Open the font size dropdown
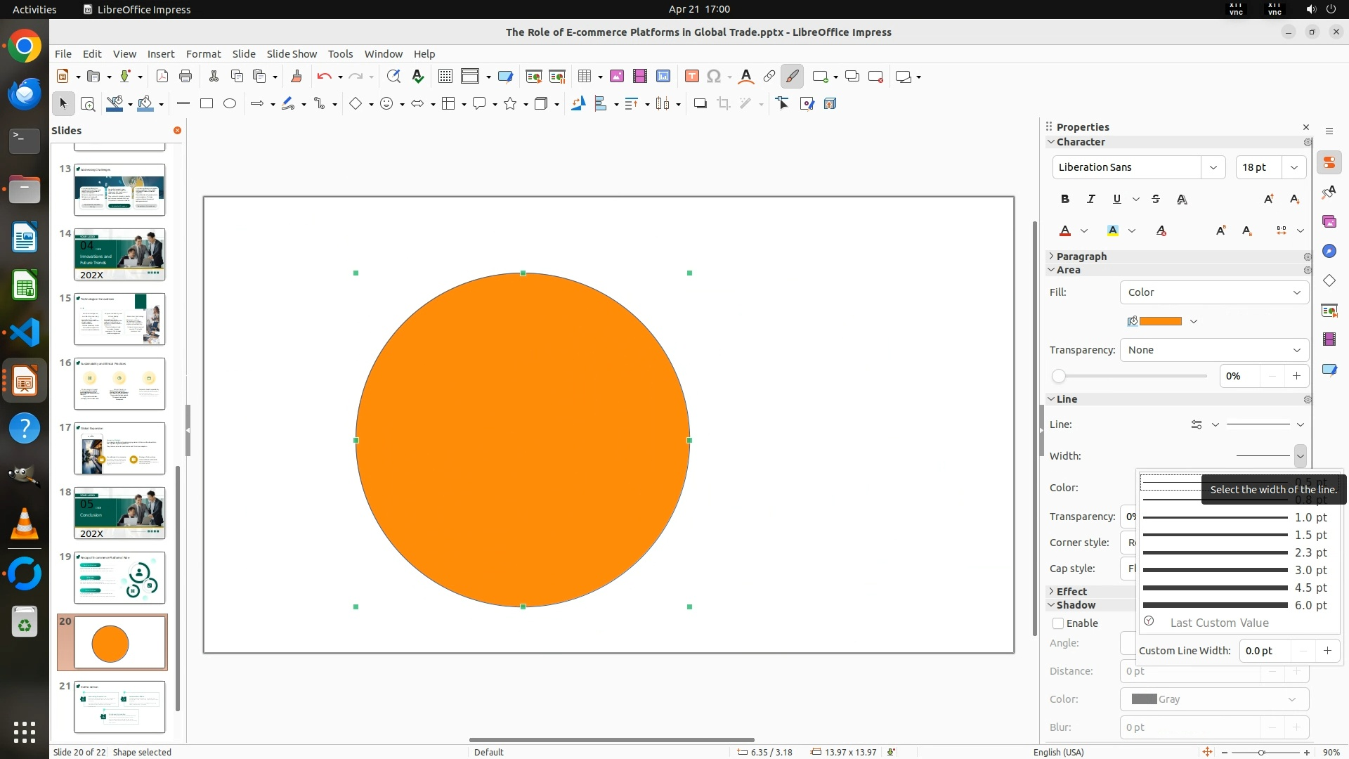1349x759 pixels. pyautogui.click(x=1294, y=167)
